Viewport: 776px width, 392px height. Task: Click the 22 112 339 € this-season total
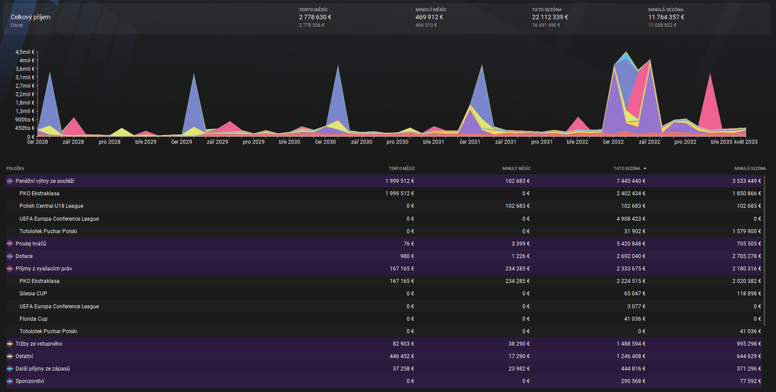click(550, 17)
